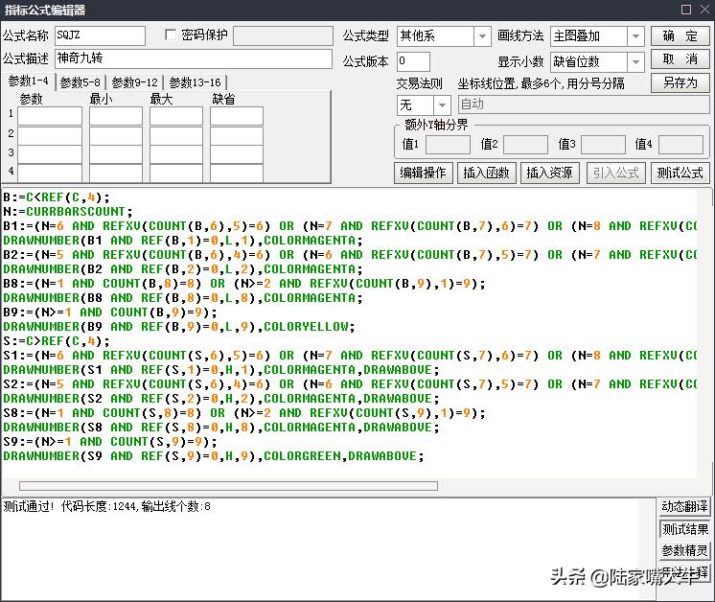
Task: Click the 公式名称 field containing SQJZ
Action: click(99, 35)
